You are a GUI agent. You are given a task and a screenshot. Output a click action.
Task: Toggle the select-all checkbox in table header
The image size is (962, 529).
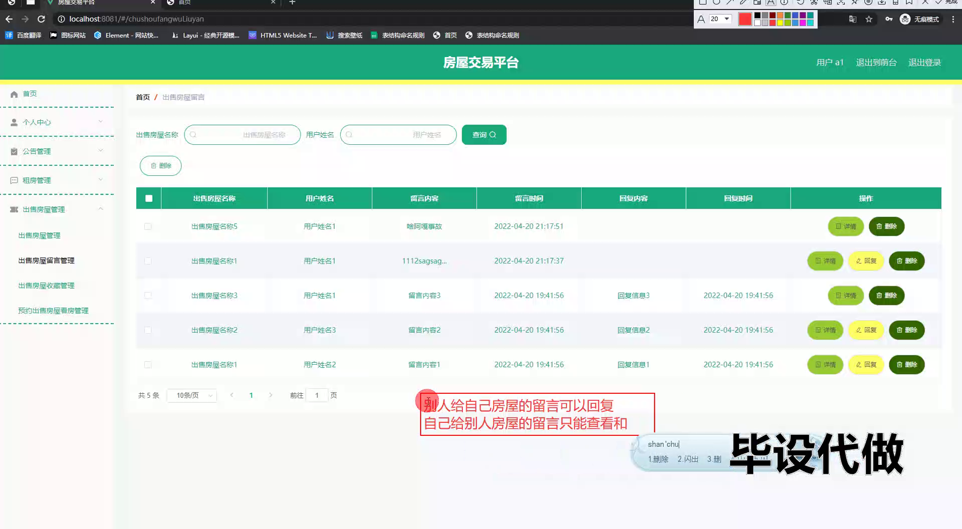149,198
